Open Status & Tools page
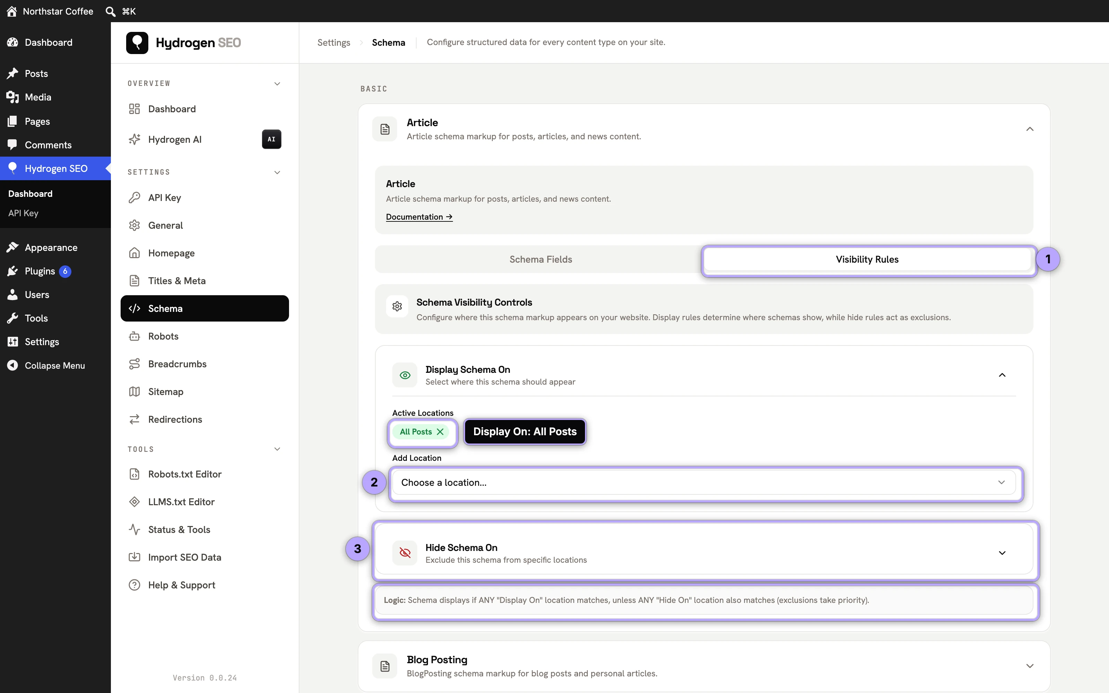 click(x=205, y=530)
